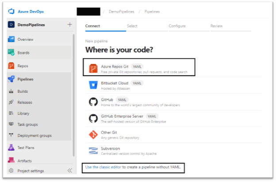Go to the Test Plans section label
This screenshot has width=276, height=182.
point(26,148)
